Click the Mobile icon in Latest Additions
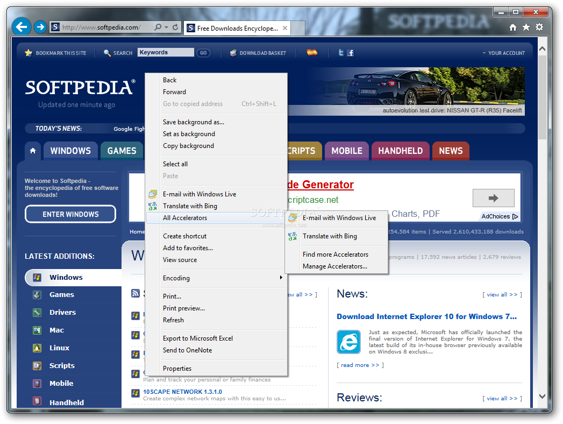Screen dimensions: 563x424 (x=37, y=384)
